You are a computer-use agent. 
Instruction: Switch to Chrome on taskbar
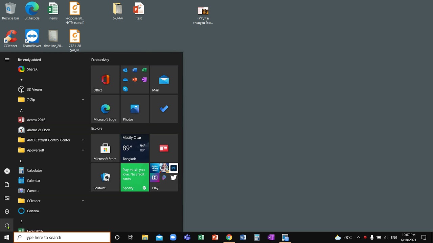click(229, 238)
